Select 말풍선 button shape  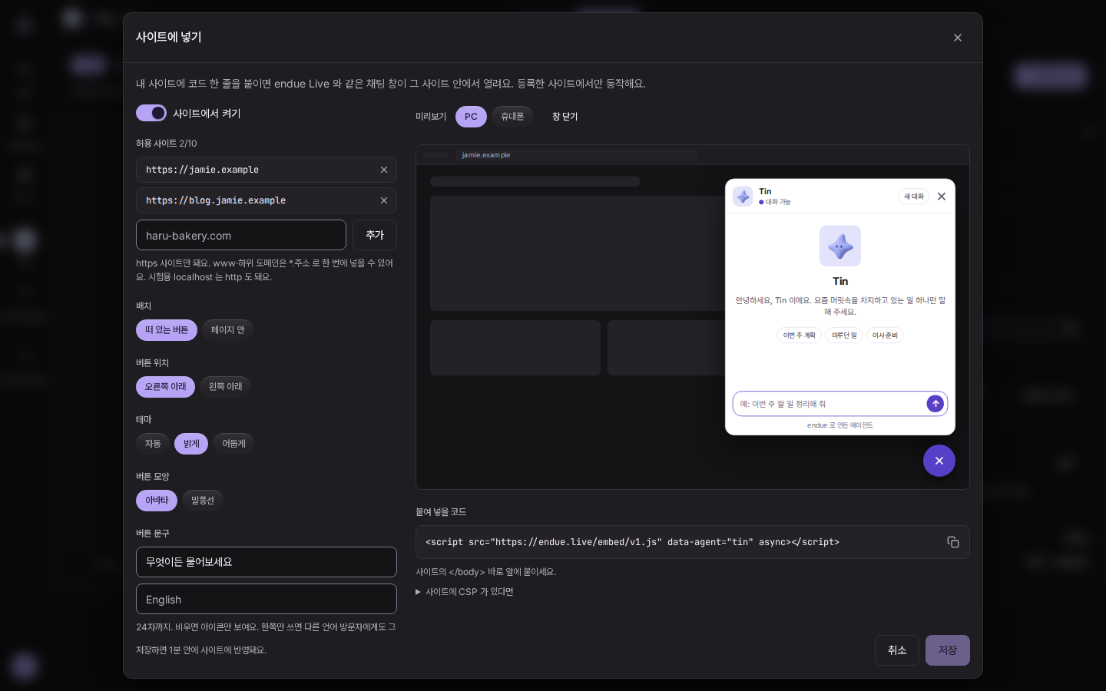click(203, 501)
